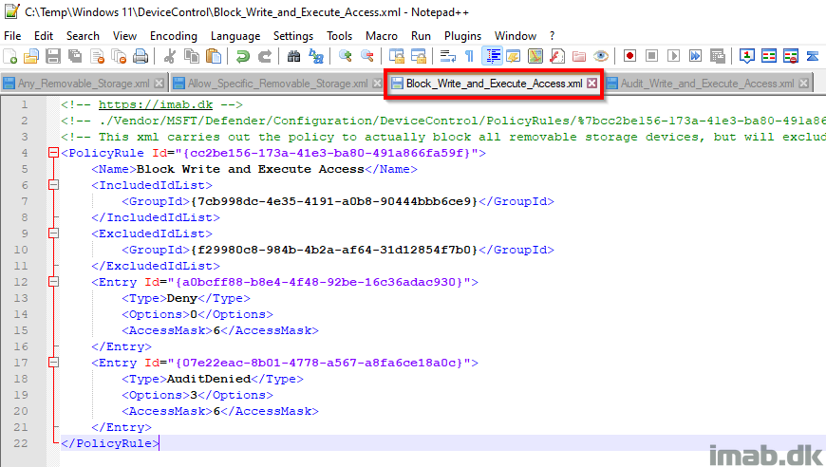
Task: Open the Encoding menu
Action: tap(174, 36)
